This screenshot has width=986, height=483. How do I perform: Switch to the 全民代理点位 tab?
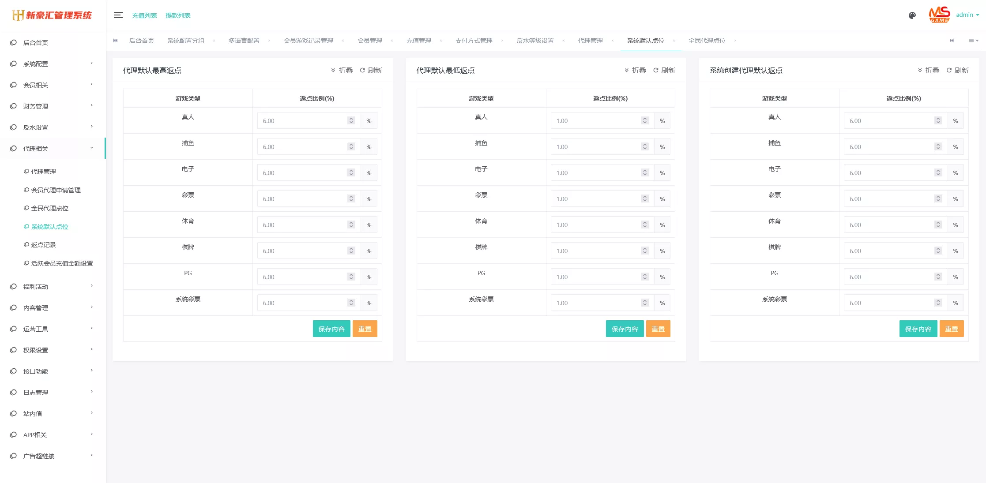coord(707,41)
